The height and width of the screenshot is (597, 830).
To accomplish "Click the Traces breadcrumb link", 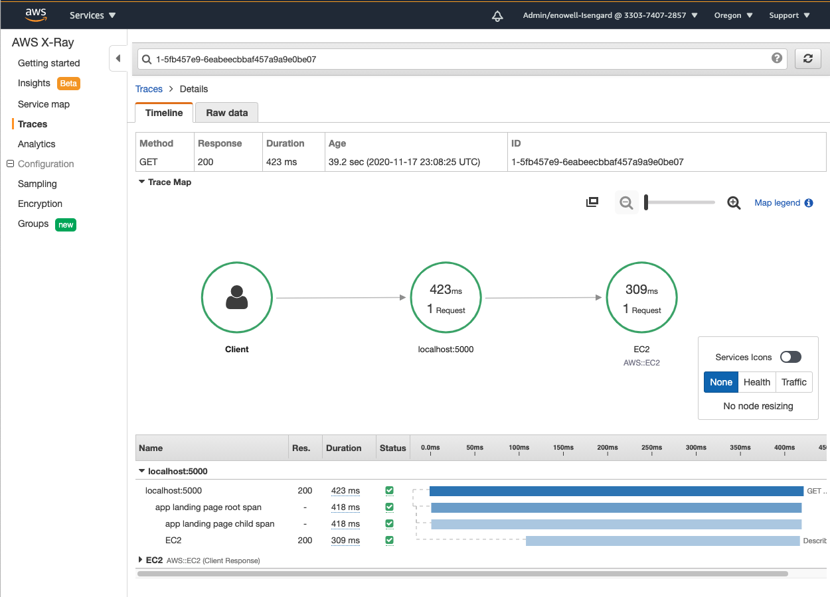I will (x=149, y=89).
